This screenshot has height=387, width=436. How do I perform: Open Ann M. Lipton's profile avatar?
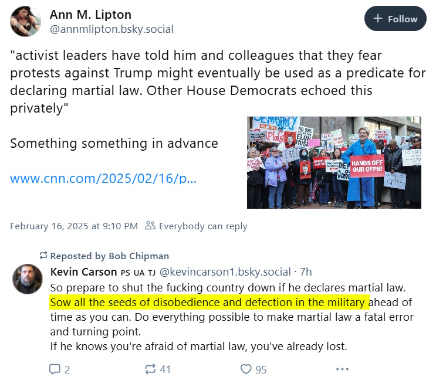click(x=25, y=21)
